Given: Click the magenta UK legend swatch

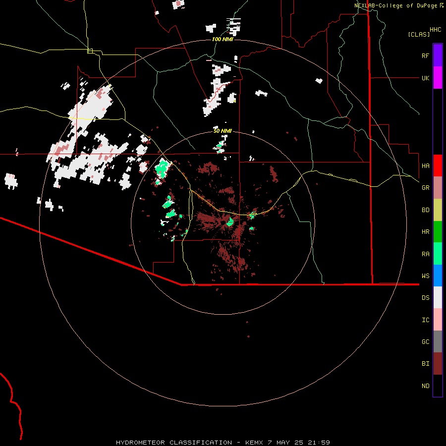Looking at the screenshot, I should click(438, 78).
